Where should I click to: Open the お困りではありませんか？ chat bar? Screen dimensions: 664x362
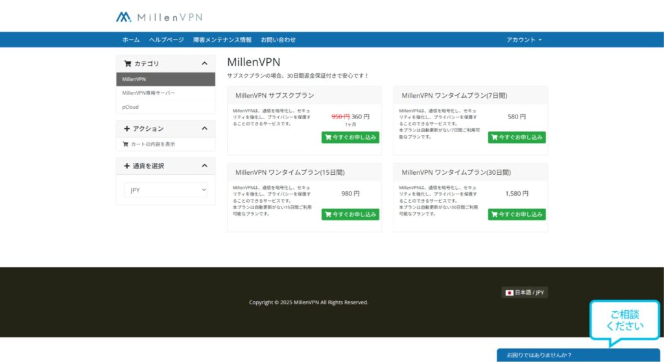click(578, 356)
